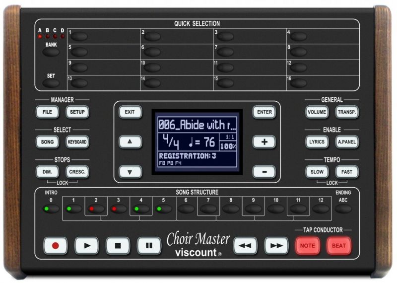Toggle song structure button 9
This screenshot has width=397, height=283.
click(253, 209)
